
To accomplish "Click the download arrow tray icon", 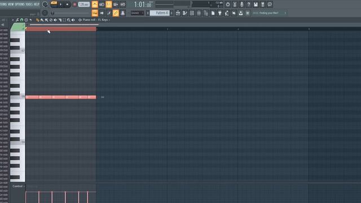I will click(241, 13).
